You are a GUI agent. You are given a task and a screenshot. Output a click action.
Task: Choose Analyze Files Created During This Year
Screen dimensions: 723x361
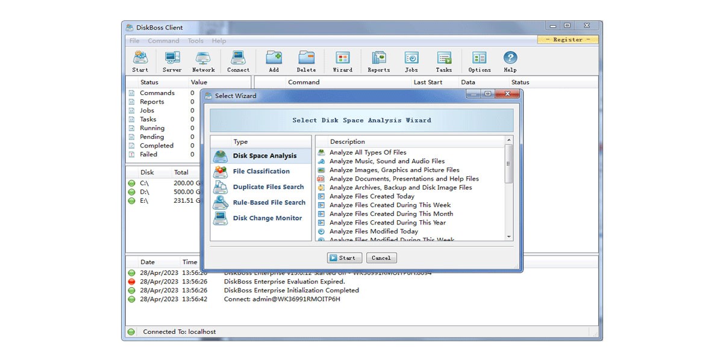pyautogui.click(x=387, y=223)
